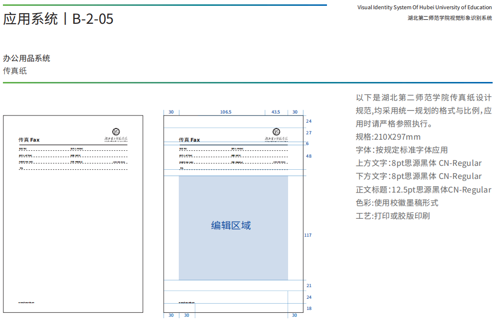Select the 办公用品系统 section heading
This screenshot has height=324, width=497.
pyautogui.click(x=27, y=58)
